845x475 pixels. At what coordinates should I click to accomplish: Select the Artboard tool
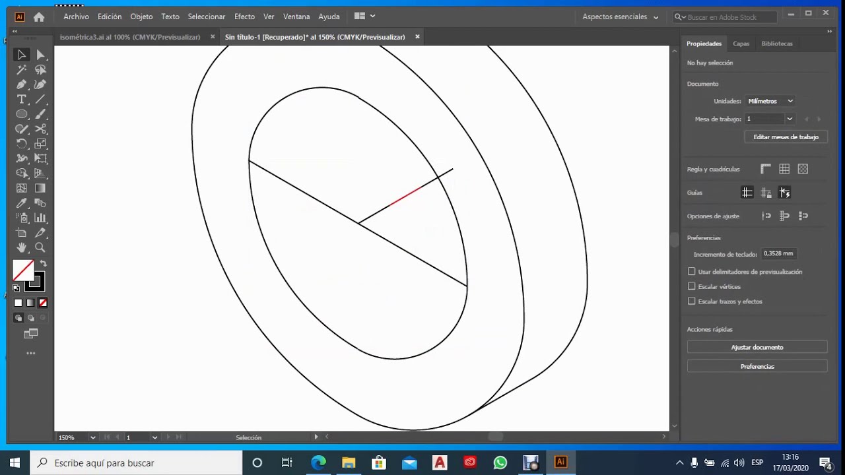point(22,233)
